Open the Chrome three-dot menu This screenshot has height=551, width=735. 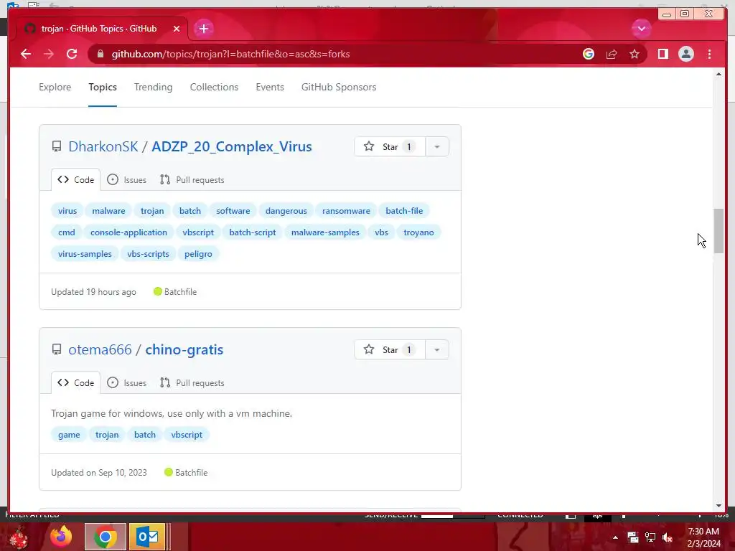709,54
